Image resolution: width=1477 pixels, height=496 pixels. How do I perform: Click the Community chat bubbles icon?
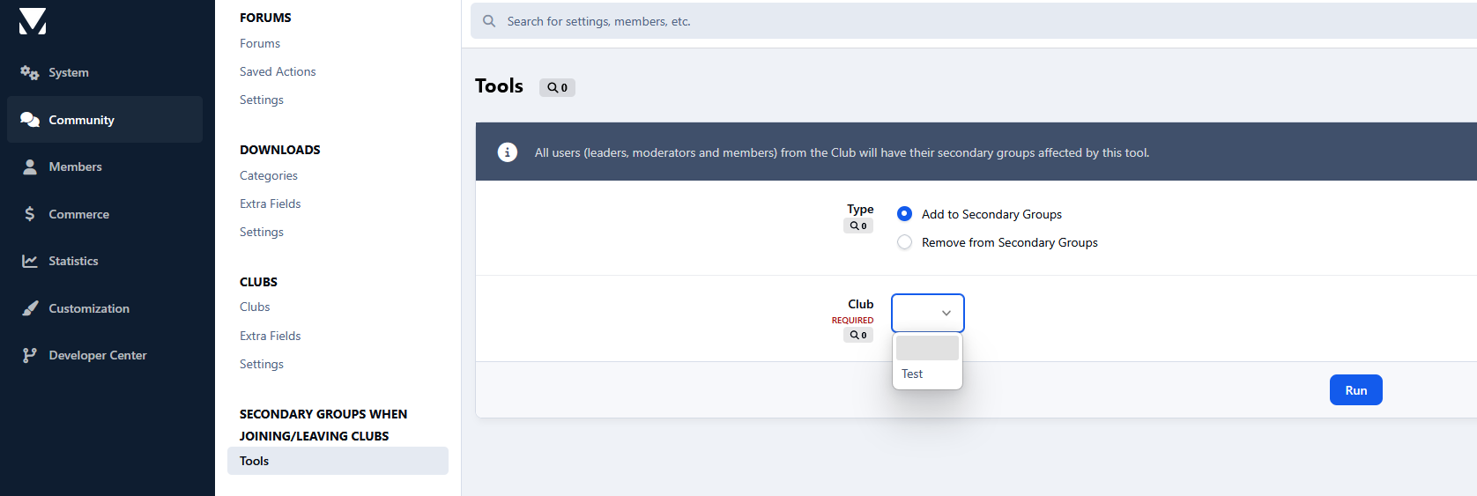pos(30,120)
